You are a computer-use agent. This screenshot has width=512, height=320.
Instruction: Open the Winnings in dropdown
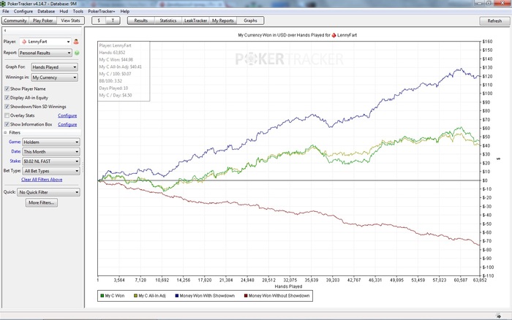(55, 77)
